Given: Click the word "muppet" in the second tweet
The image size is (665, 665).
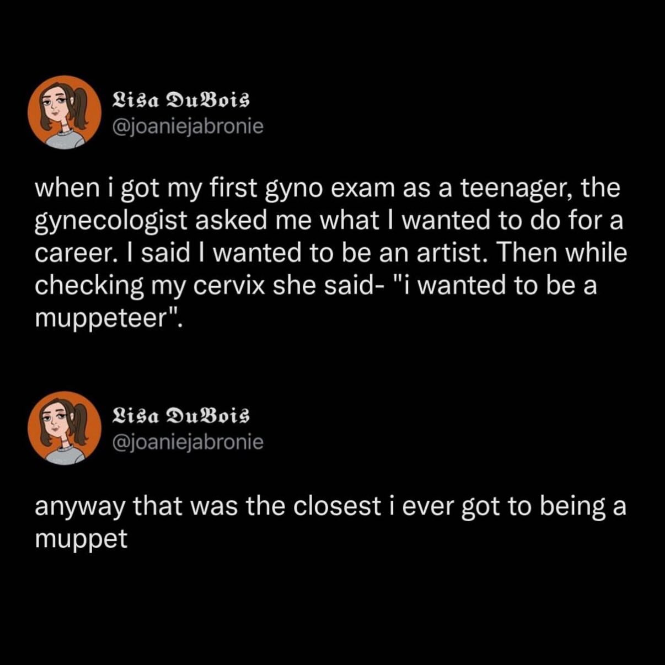Looking at the screenshot, I should click(x=81, y=539).
